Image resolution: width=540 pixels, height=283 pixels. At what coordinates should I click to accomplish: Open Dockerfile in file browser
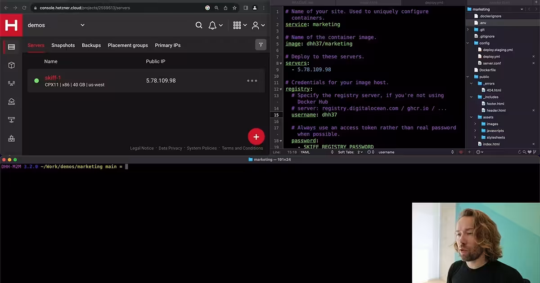487,70
